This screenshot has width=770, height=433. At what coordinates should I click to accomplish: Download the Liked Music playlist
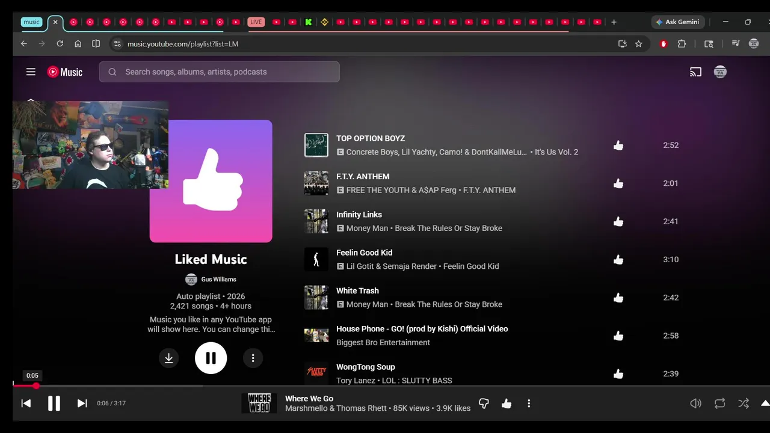pyautogui.click(x=169, y=358)
